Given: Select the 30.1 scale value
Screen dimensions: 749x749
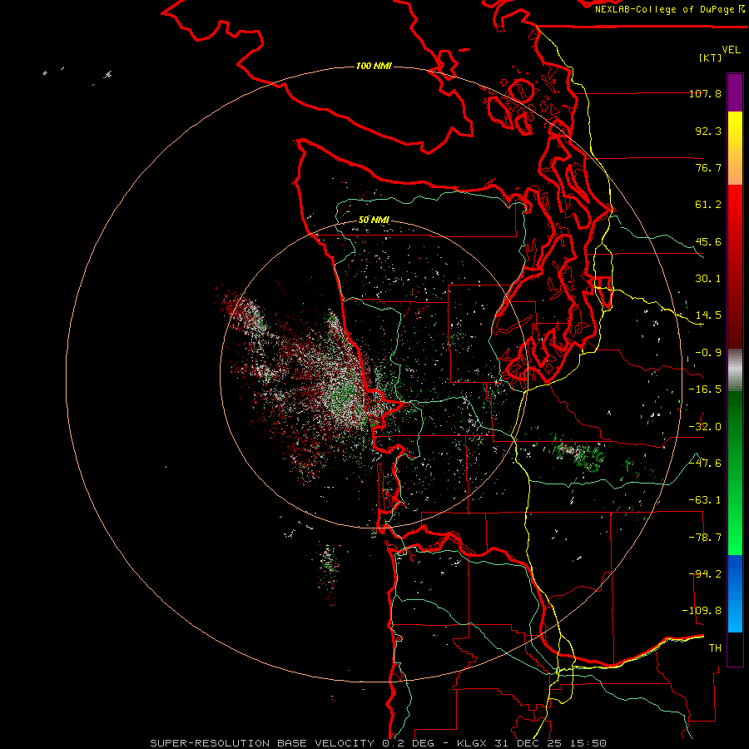Looking at the screenshot, I should 708,279.
